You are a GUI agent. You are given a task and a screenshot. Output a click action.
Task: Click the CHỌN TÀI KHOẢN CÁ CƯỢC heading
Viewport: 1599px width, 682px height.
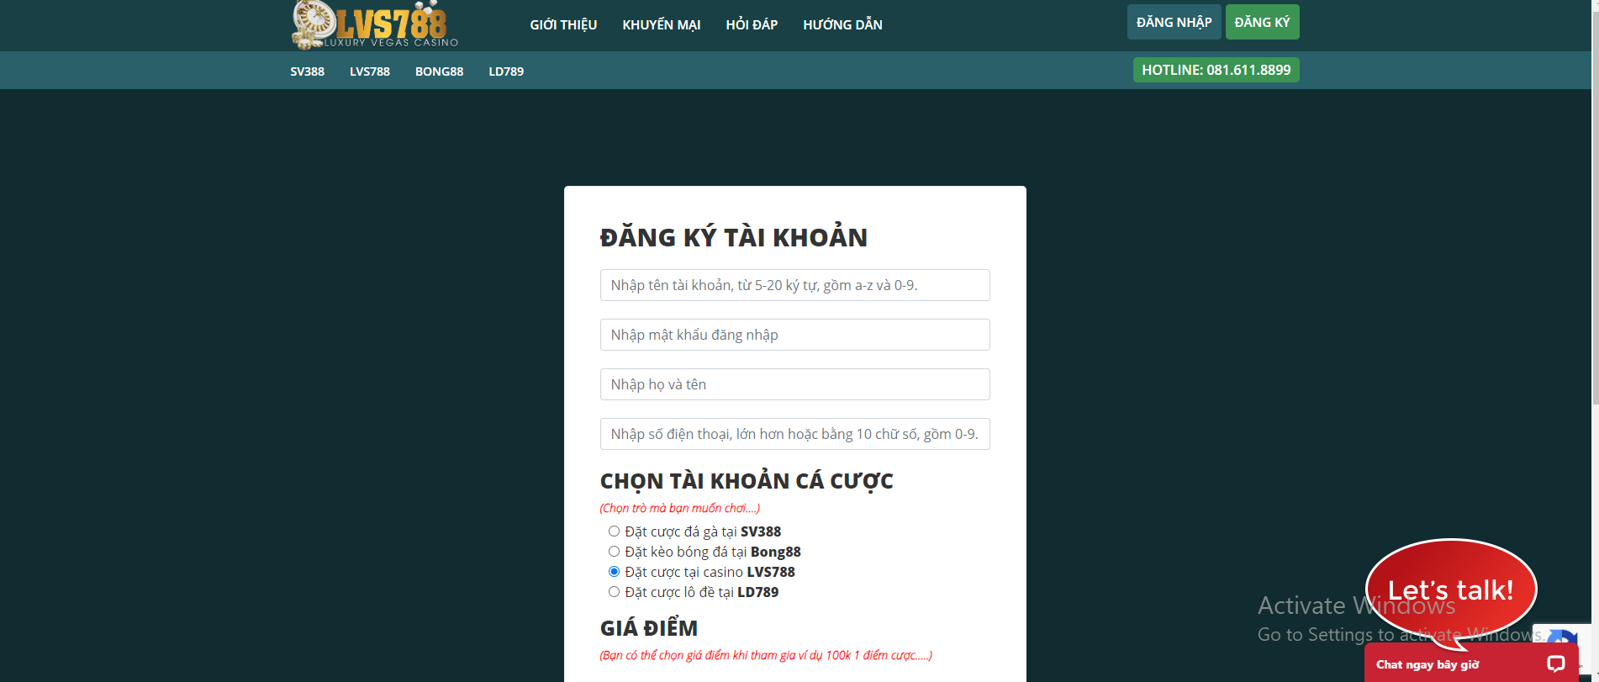(x=747, y=481)
